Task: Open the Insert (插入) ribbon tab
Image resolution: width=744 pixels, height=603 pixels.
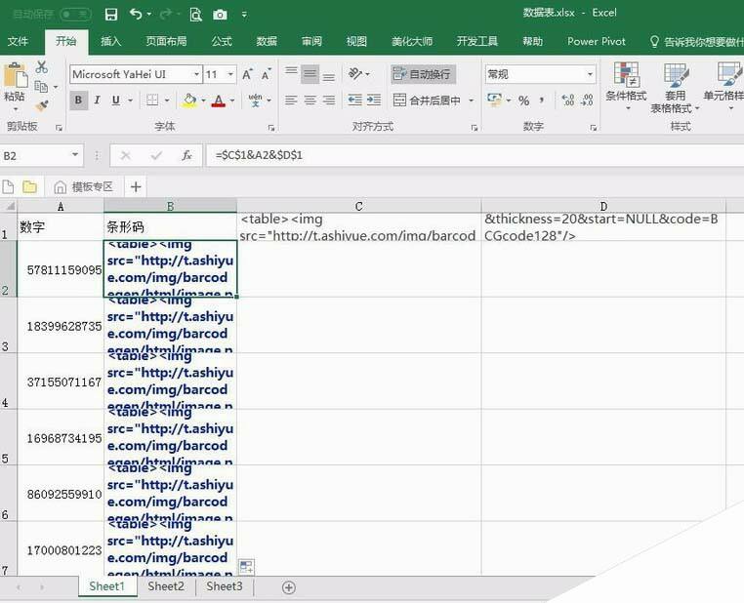Action: click(111, 42)
